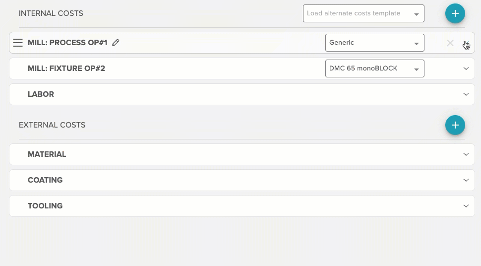Image resolution: width=481 pixels, height=266 pixels.
Task: Expand the Mill: Process OP#1 section
Action: pyautogui.click(x=466, y=43)
